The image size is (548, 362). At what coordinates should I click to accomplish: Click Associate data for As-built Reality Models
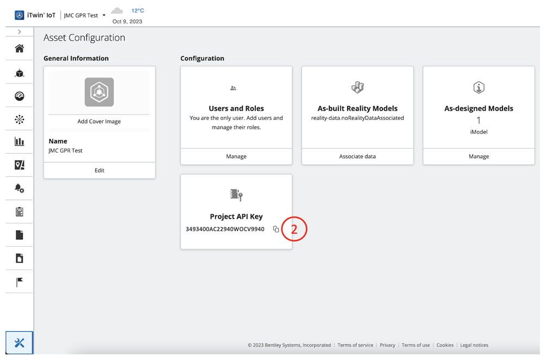tap(357, 156)
